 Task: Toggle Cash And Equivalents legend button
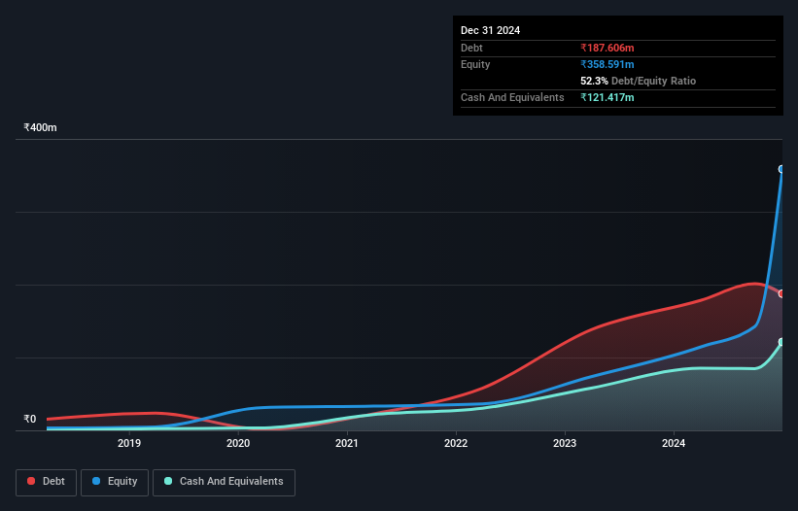click(x=224, y=482)
